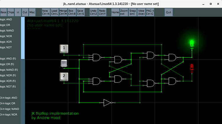The image size is (222, 124).
Task: Click the NOT inverter gate in circuit
Action: click(107, 103)
